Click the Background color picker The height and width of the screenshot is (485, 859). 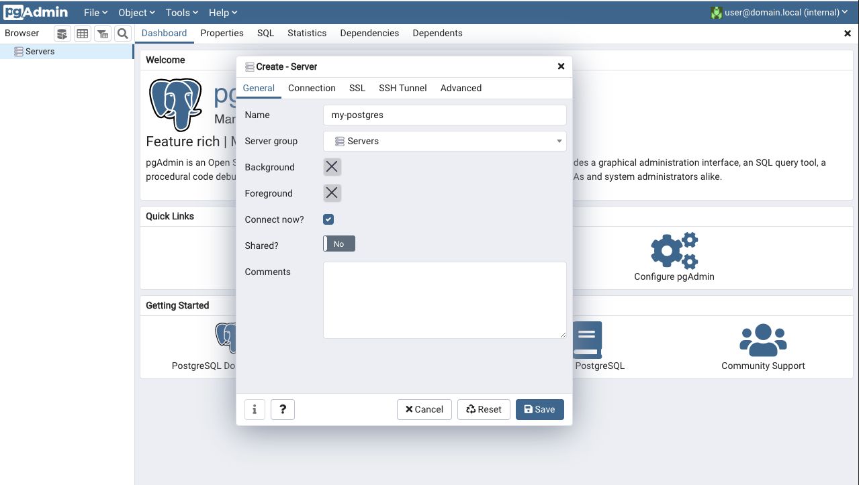tap(332, 167)
